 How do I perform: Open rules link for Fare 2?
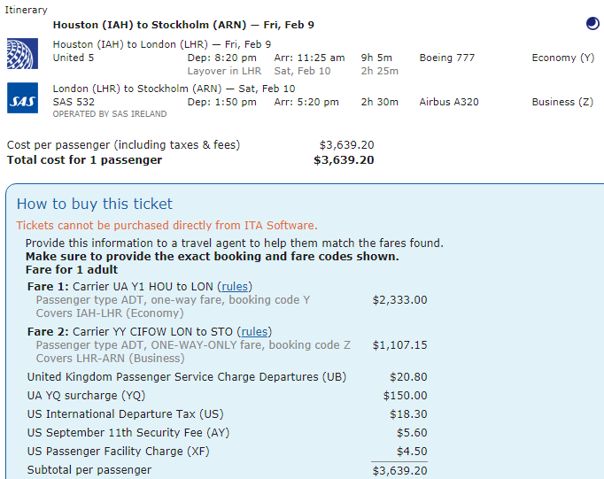[254, 331]
